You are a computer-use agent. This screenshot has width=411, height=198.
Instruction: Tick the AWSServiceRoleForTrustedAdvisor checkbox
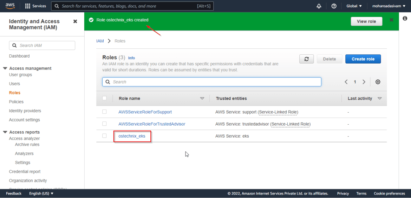click(x=105, y=124)
